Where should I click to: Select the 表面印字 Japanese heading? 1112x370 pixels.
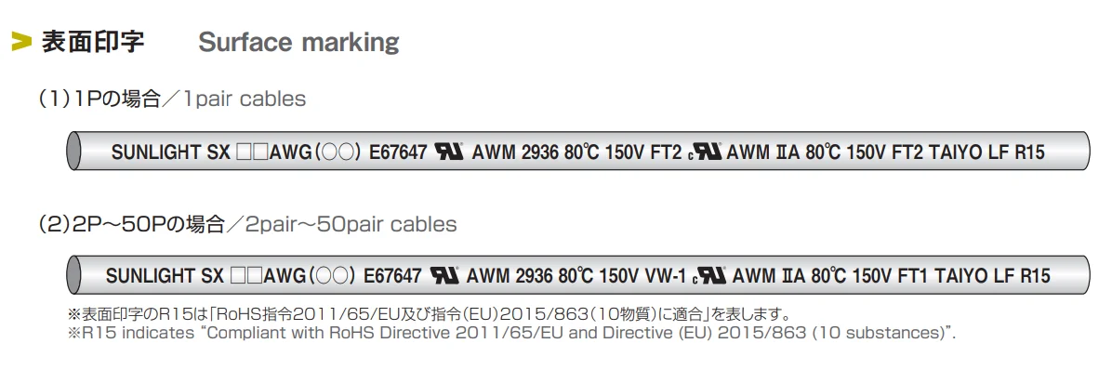pos(93,42)
